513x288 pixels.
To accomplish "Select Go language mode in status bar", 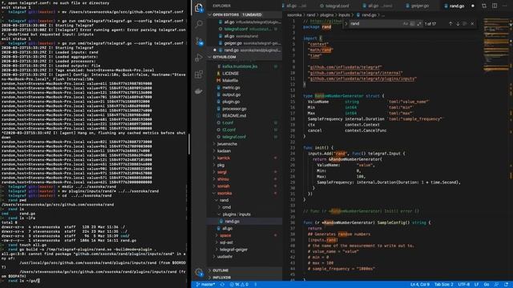I will [x=487, y=285].
